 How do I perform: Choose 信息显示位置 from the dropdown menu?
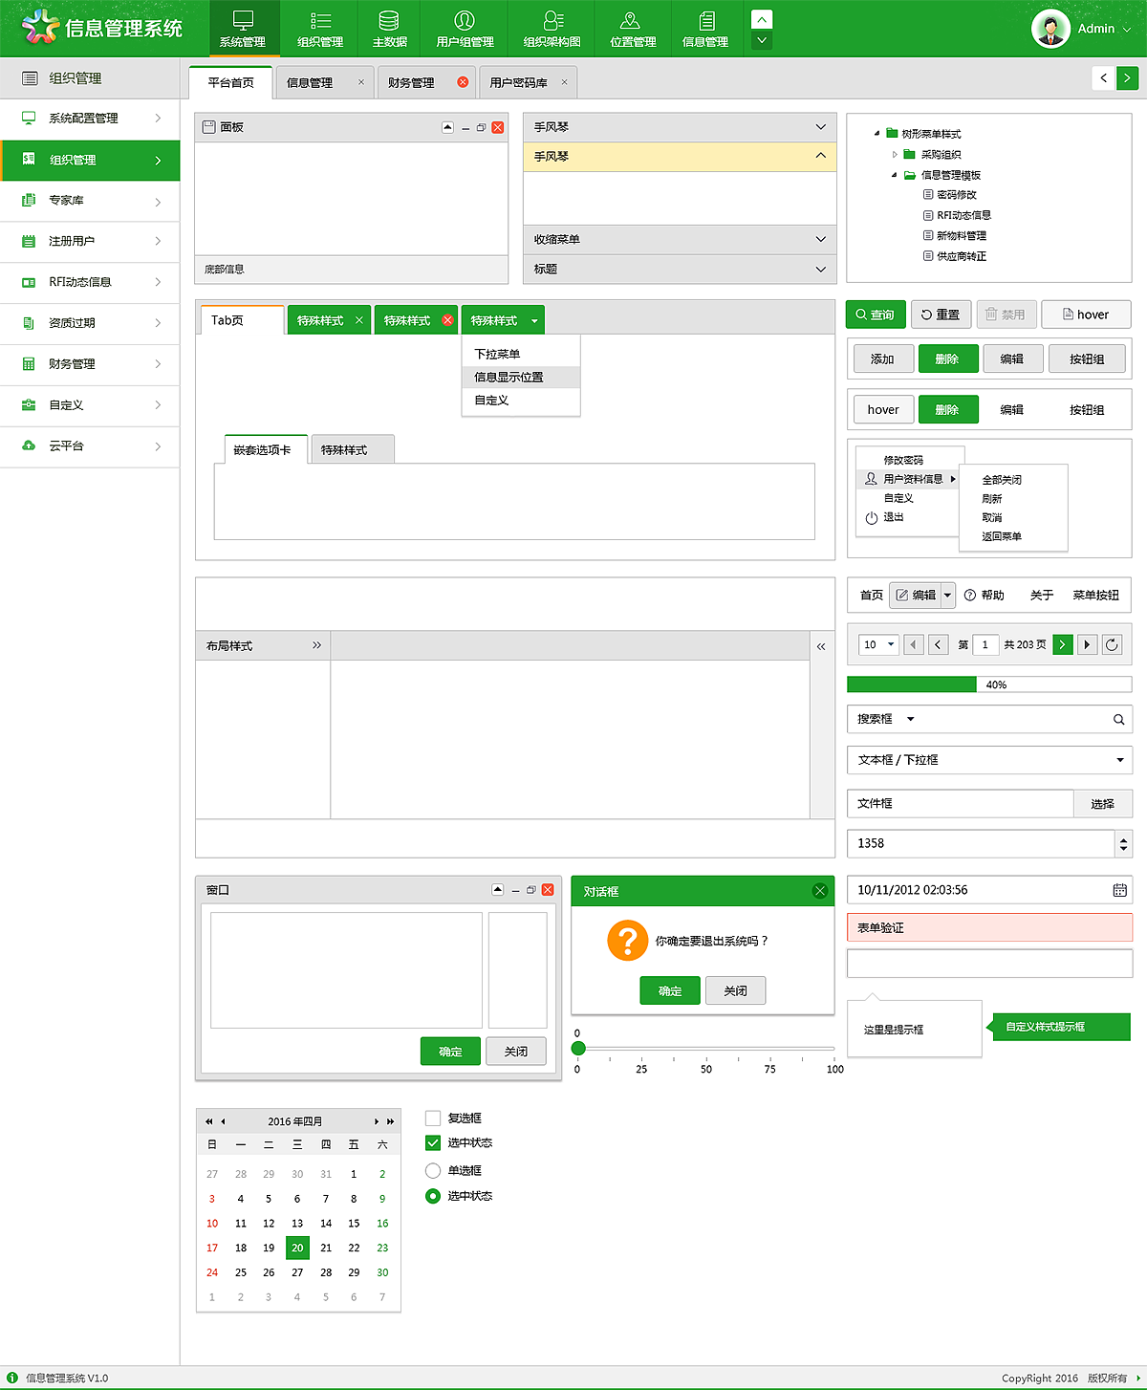508,377
